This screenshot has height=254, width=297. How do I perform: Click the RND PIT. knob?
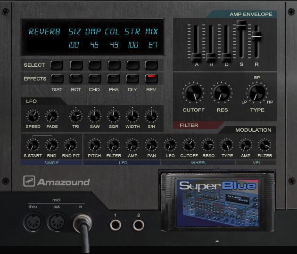coord(71,145)
